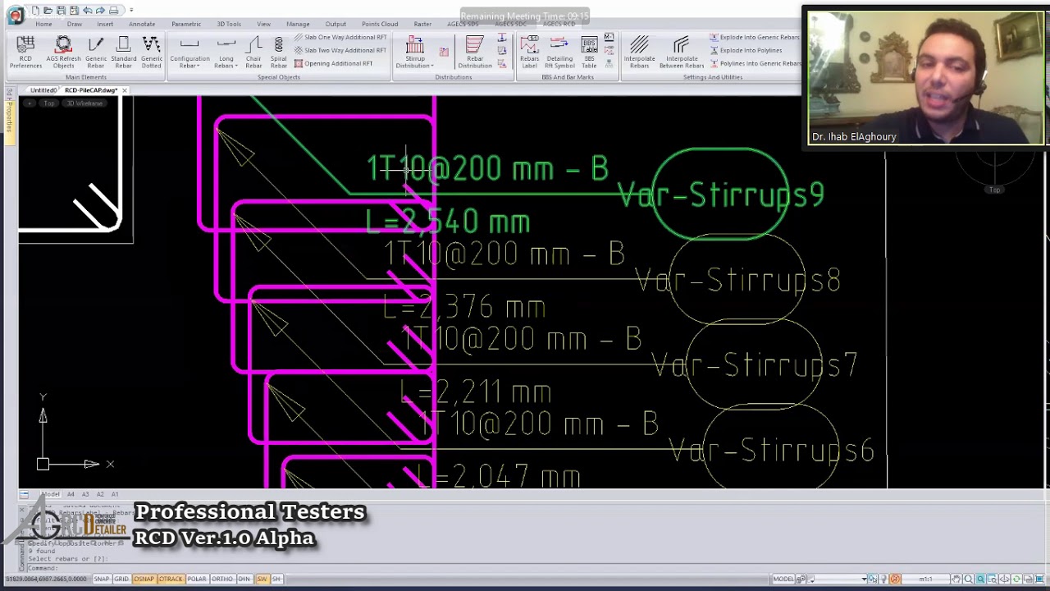
Task: Toggle ORTHO mode in status bar
Action: tap(222, 580)
